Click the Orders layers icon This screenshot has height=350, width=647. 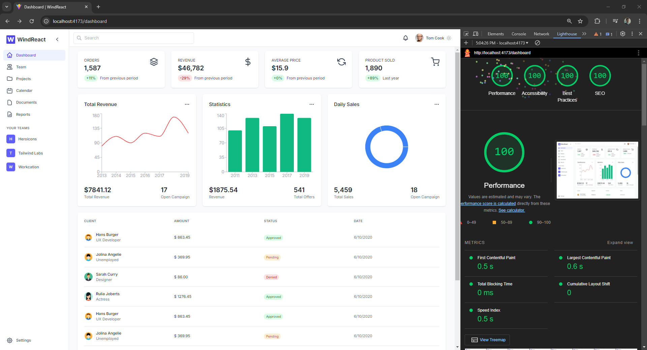154,62
